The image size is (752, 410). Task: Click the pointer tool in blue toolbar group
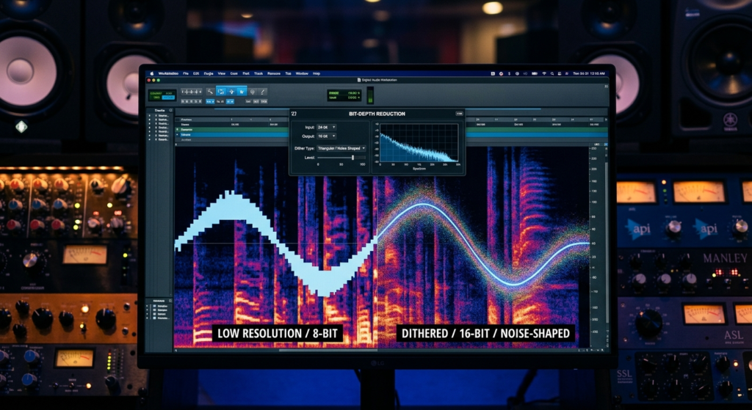[231, 92]
